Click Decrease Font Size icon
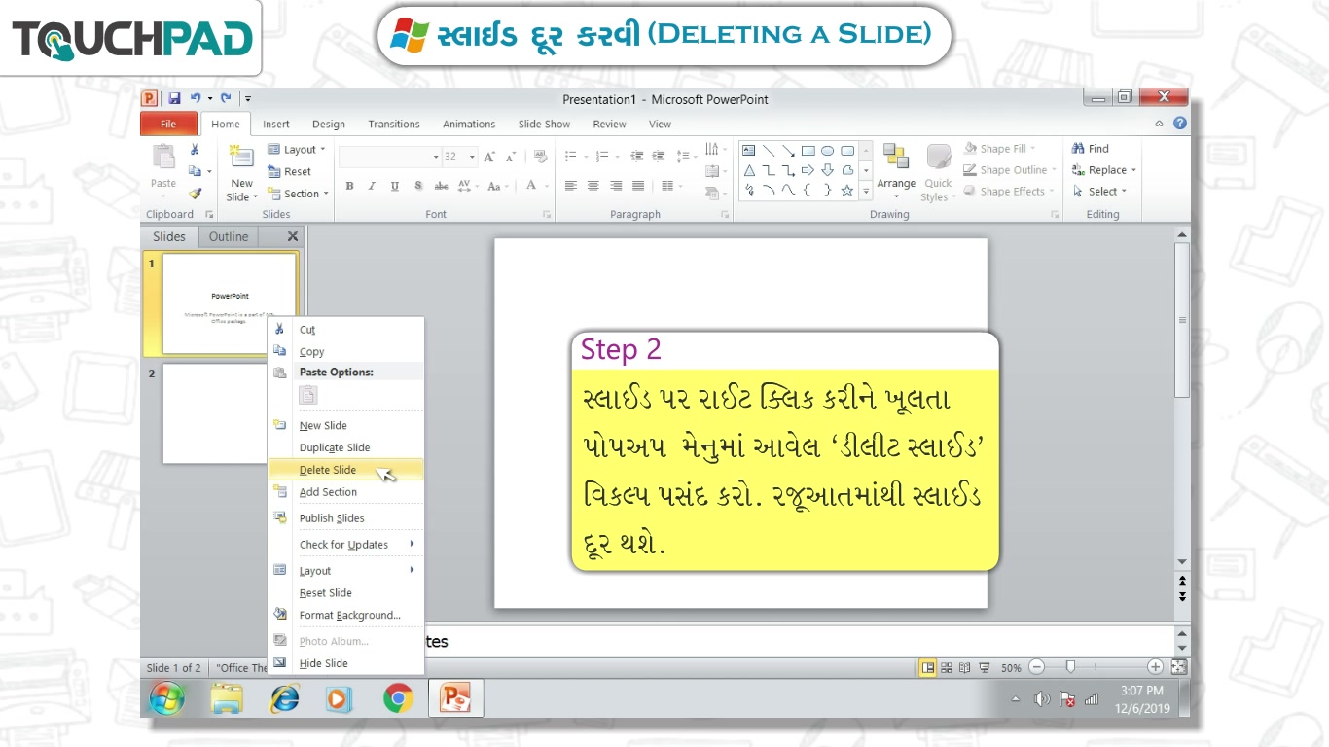The image size is (1329, 747). (x=510, y=156)
